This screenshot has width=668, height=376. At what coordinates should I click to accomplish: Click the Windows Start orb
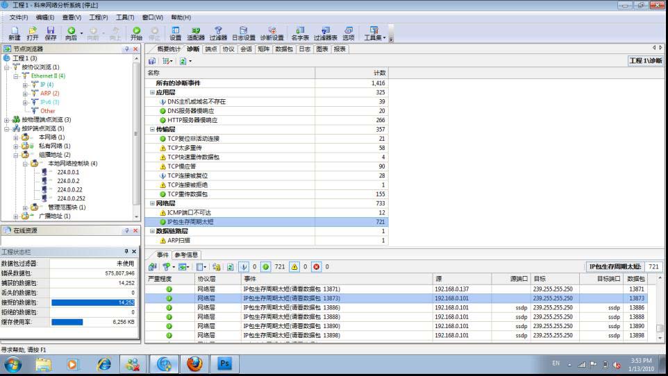pos(13,365)
